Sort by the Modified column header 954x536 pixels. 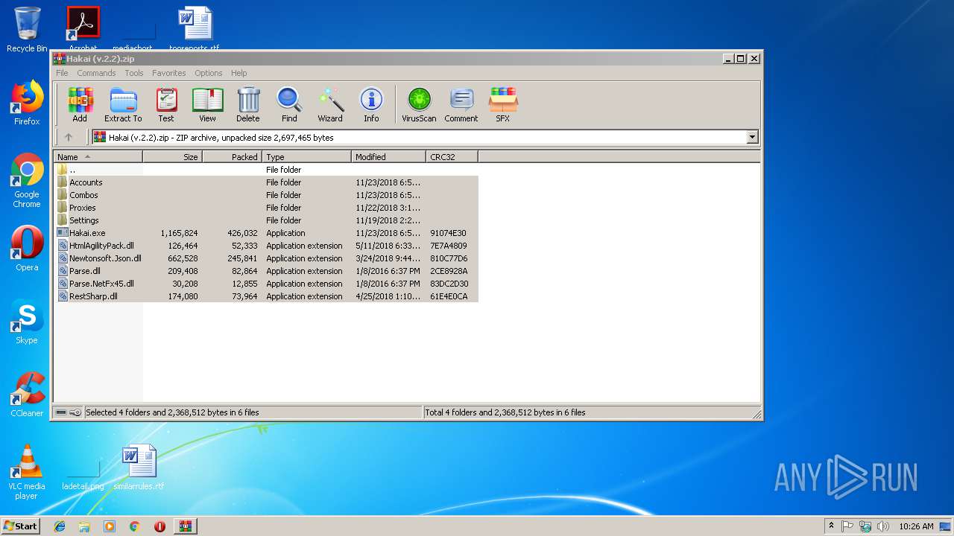point(388,157)
